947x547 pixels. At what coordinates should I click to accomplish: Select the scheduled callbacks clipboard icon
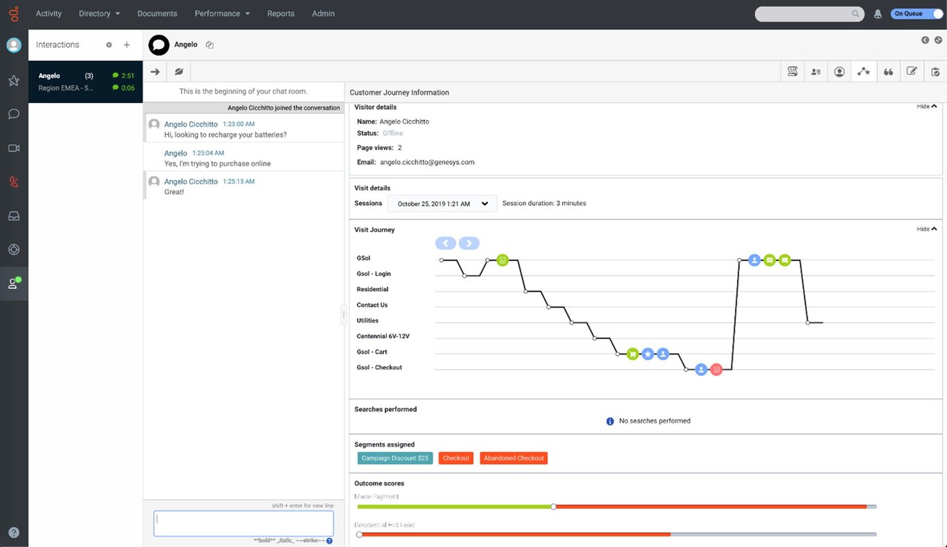click(935, 71)
